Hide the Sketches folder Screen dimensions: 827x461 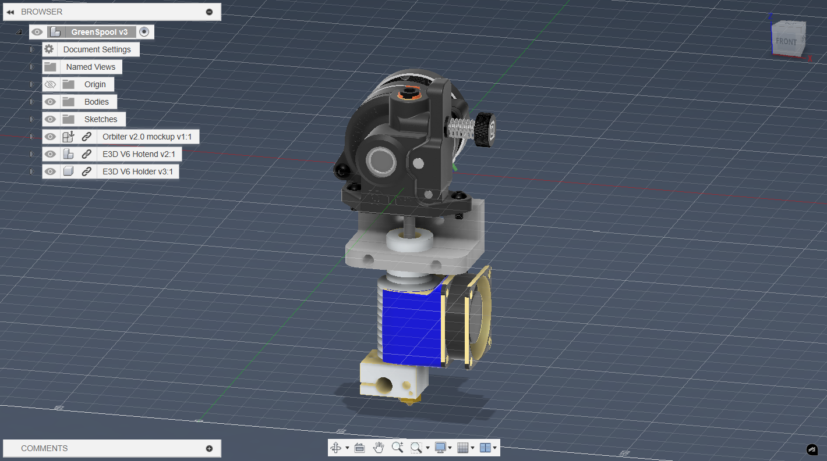coord(50,119)
